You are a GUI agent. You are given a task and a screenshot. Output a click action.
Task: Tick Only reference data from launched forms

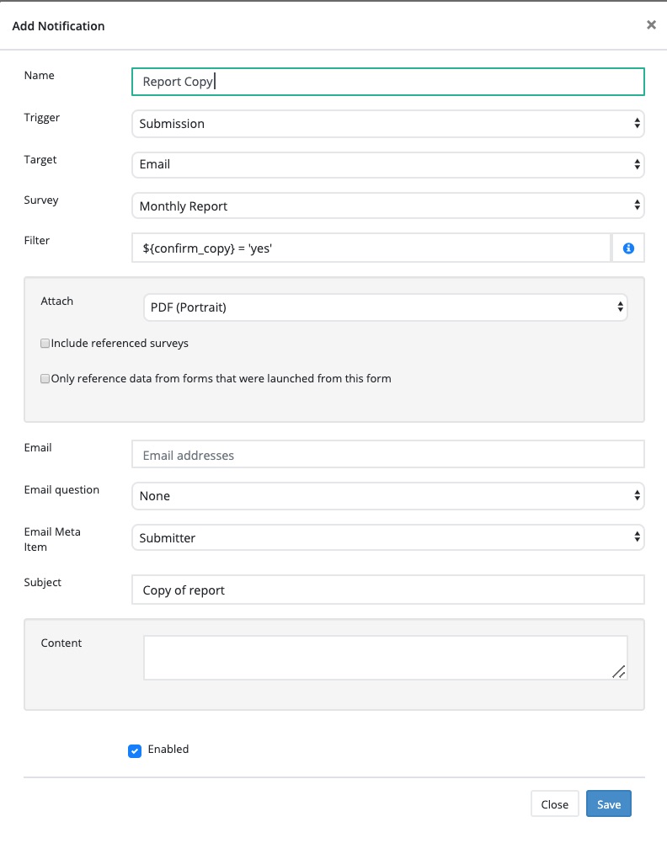click(45, 379)
